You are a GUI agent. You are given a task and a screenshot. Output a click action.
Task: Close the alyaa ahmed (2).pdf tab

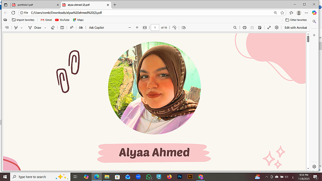coord(108,5)
